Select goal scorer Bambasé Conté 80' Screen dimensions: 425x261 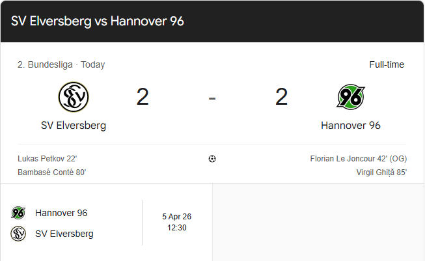tap(52, 172)
